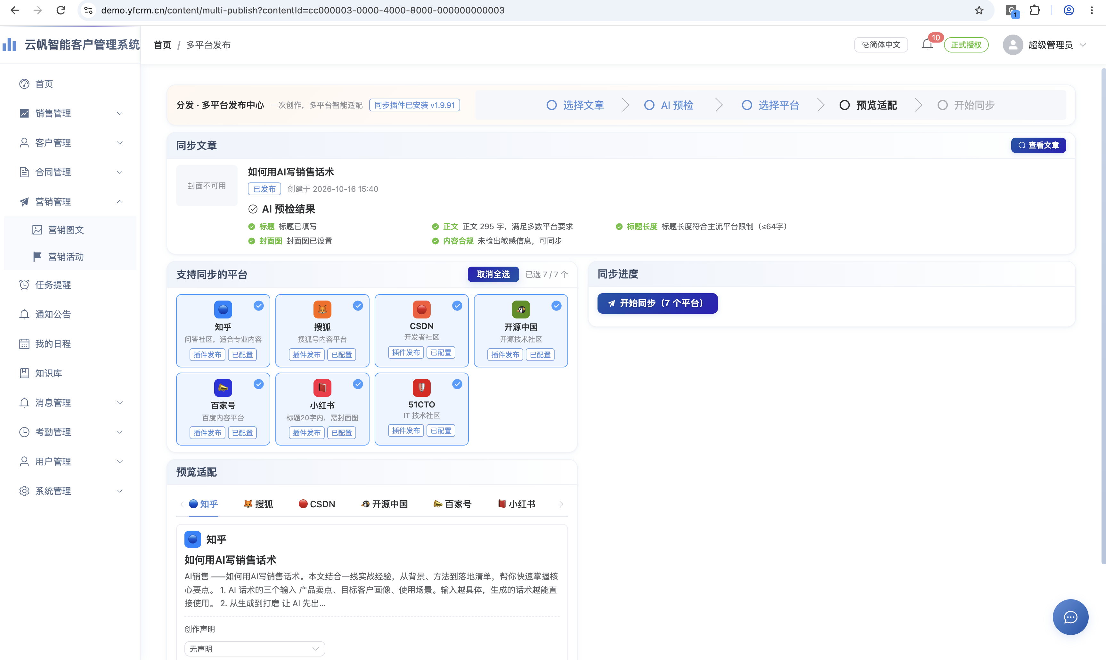Expand the 系统管理 sidebar menu
Image resolution: width=1106 pixels, height=660 pixels.
click(x=70, y=491)
